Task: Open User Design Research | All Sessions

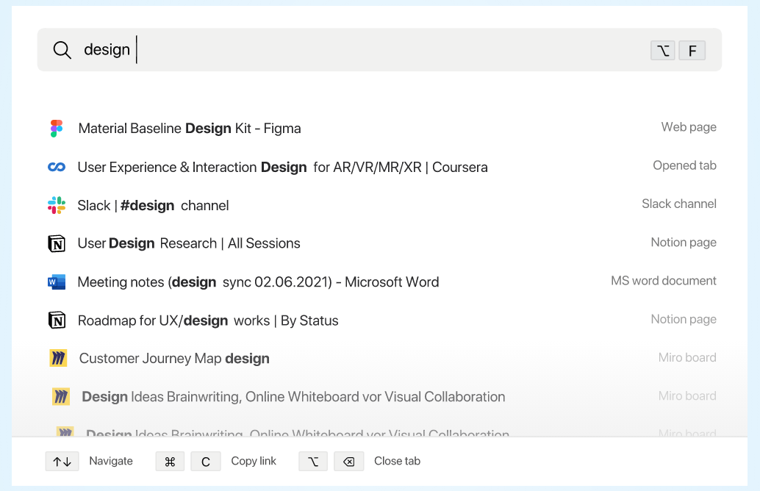Action: tap(189, 243)
